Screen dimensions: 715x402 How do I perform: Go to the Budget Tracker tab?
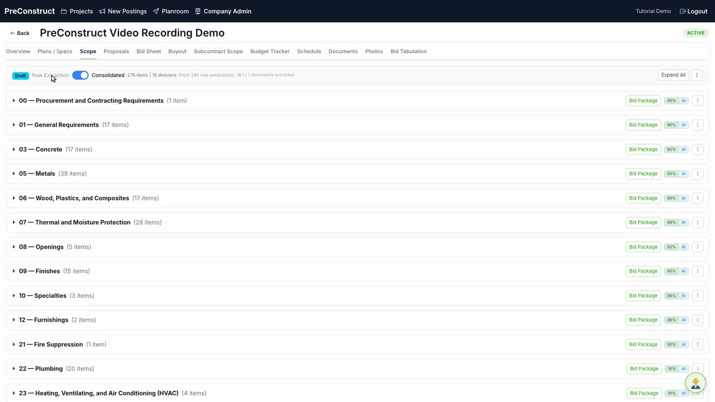[x=270, y=51]
